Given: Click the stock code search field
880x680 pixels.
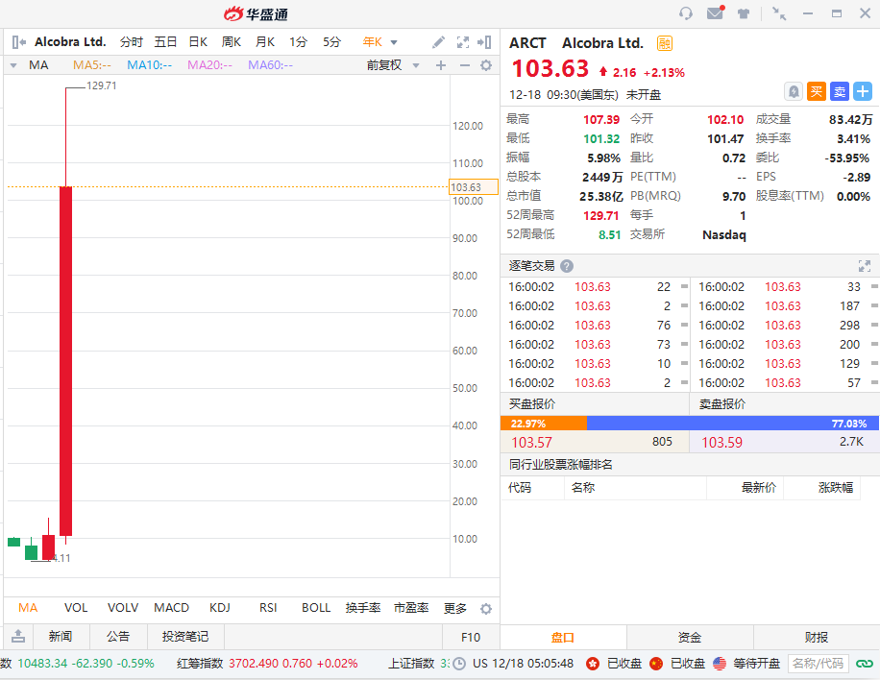Looking at the screenshot, I should (x=818, y=663).
